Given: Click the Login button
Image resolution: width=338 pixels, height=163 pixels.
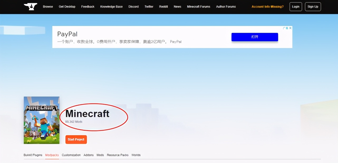Looking at the screenshot, I should coord(296,7).
